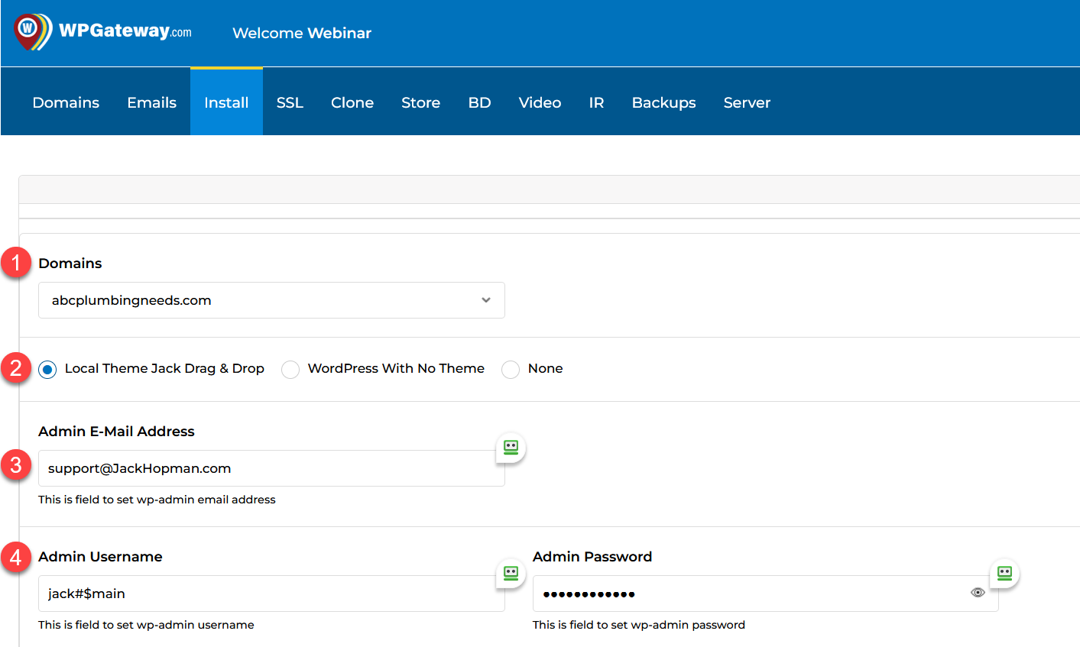Switch to the Domains tab

point(66,102)
